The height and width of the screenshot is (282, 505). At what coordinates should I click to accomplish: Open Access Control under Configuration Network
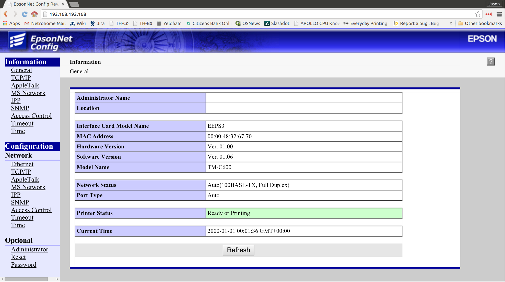click(31, 210)
